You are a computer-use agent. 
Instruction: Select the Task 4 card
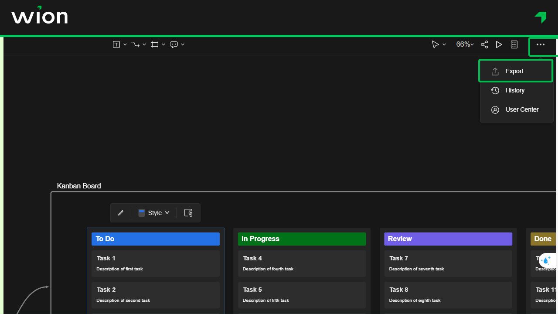(302, 263)
